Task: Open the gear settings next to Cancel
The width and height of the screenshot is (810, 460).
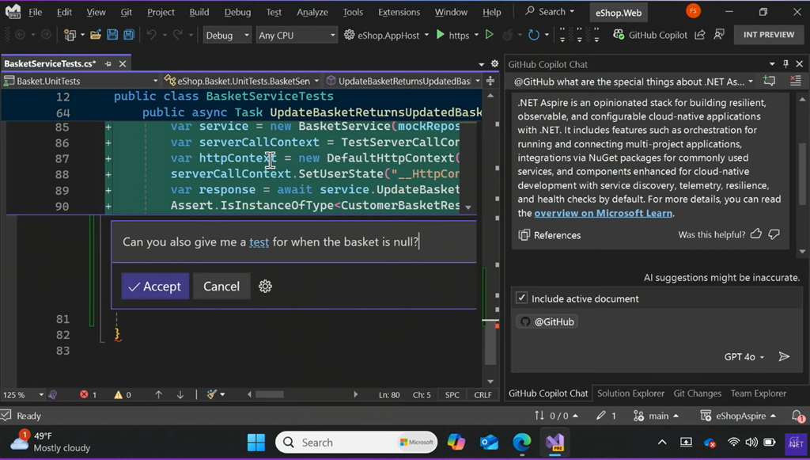Action: click(265, 287)
